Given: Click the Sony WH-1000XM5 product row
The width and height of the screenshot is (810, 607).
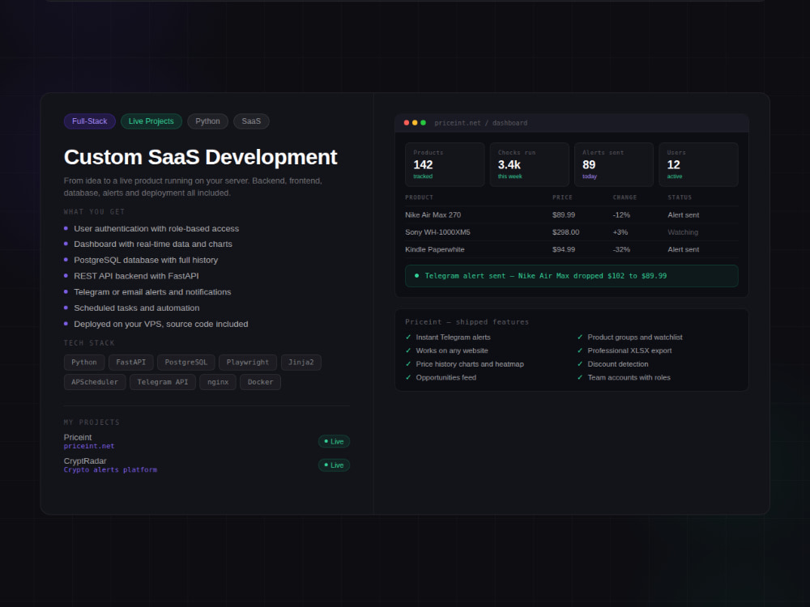Looking at the screenshot, I should coord(572,232).
